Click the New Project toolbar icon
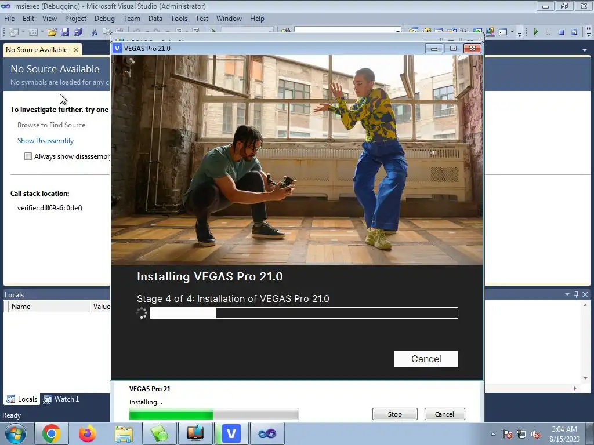Viewport: 594px width, 445px height. pos(14,32)
